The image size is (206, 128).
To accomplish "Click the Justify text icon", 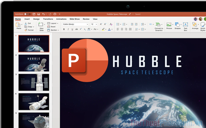I will [130, 29].
